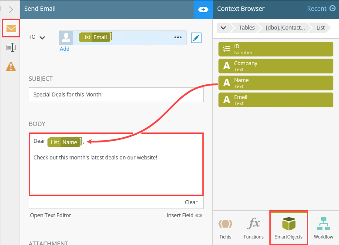Toggle the Context Browser plus button
The width and height of the screenshot is (339, 245).
coord(203,10)
